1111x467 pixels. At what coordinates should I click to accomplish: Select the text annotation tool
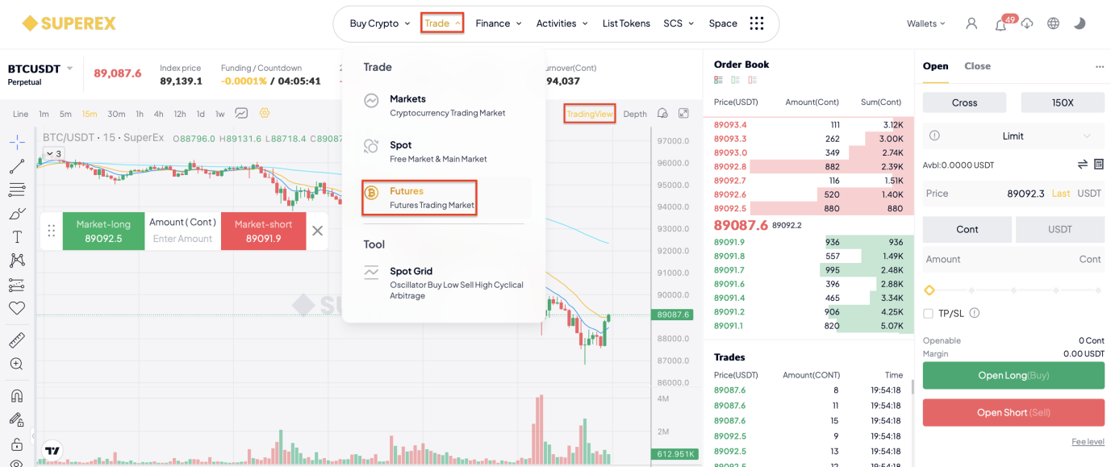[x=17, y=237]
